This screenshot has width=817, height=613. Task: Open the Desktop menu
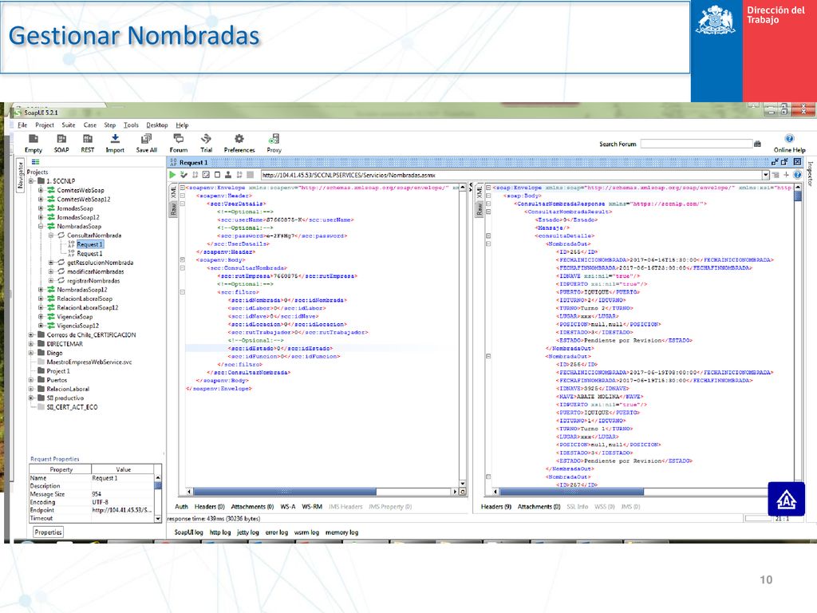[x=157, y=125]
